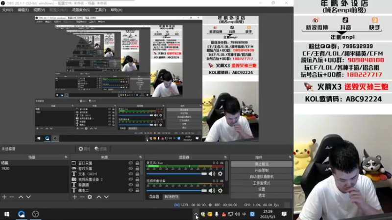This screenshot has height=220, width=392.
Task: Move the source up in the Sources list
Action: (x=99, y=197)
